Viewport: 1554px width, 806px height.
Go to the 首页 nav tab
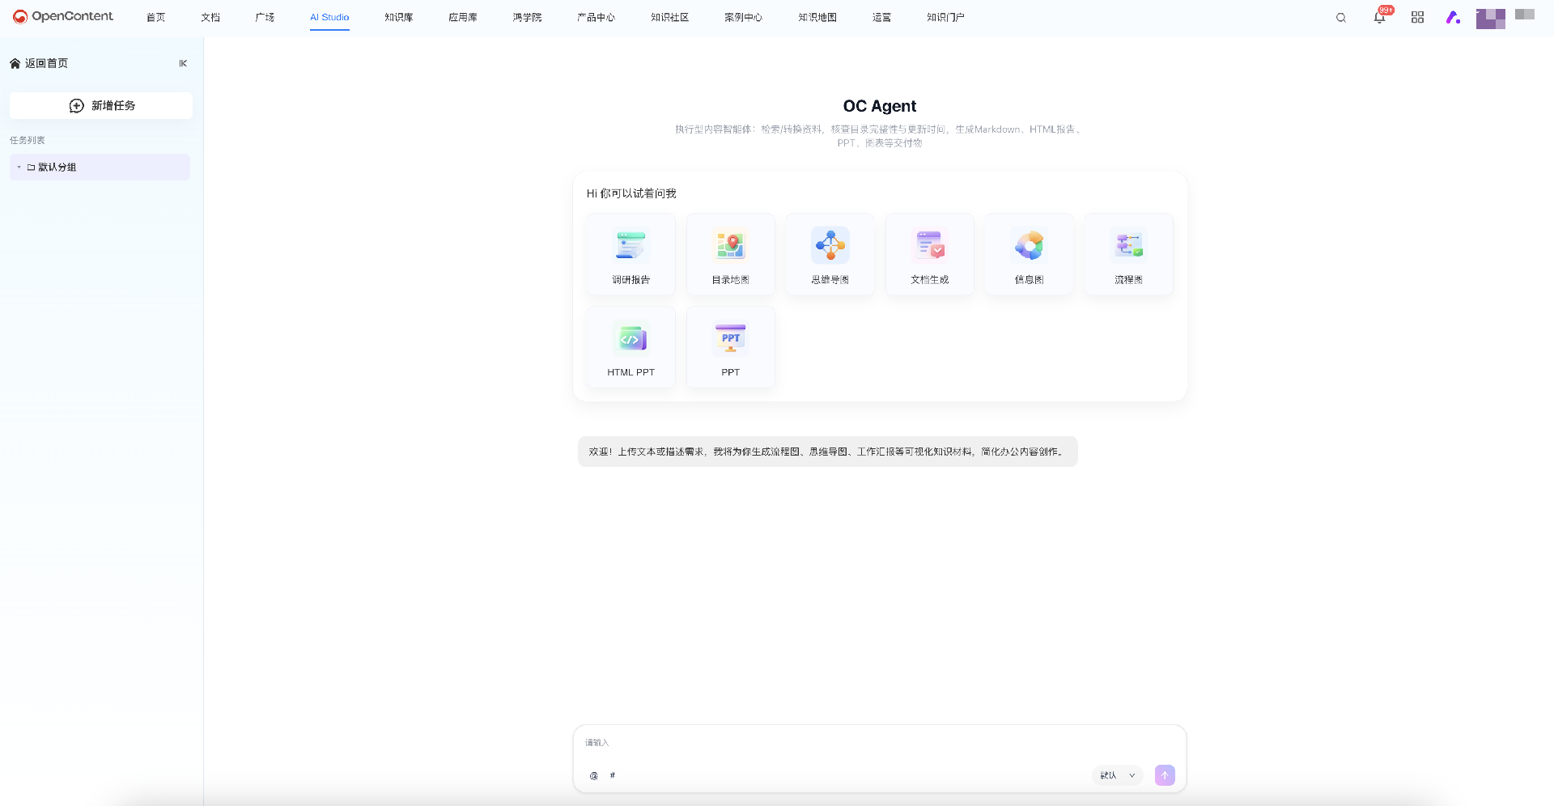[x=155, y=17]
